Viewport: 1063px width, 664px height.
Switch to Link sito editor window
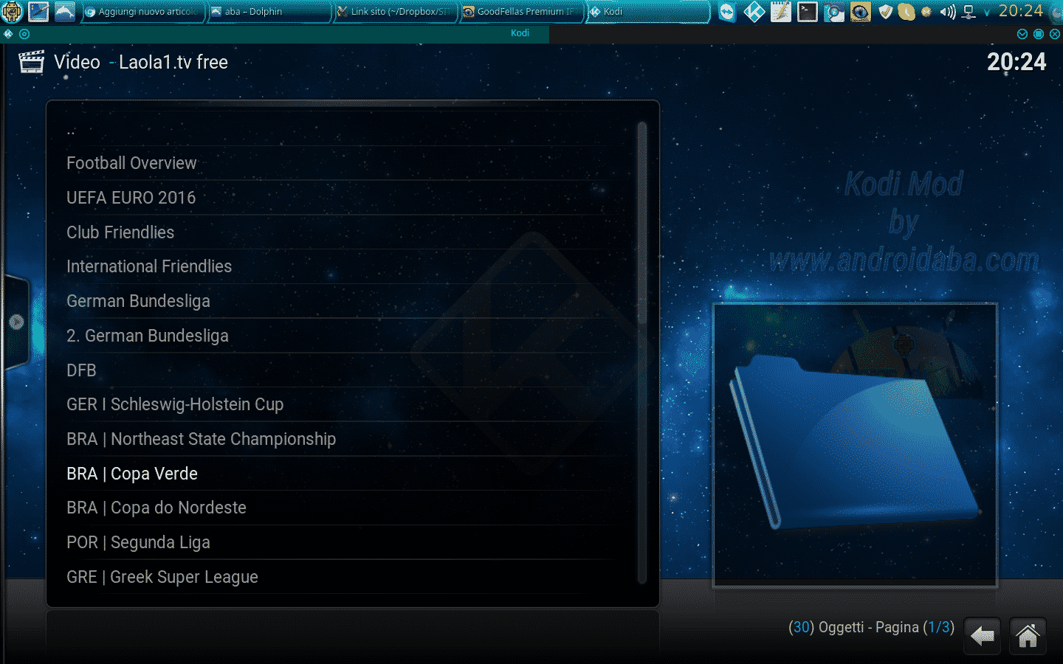click(x=394, y=12)
